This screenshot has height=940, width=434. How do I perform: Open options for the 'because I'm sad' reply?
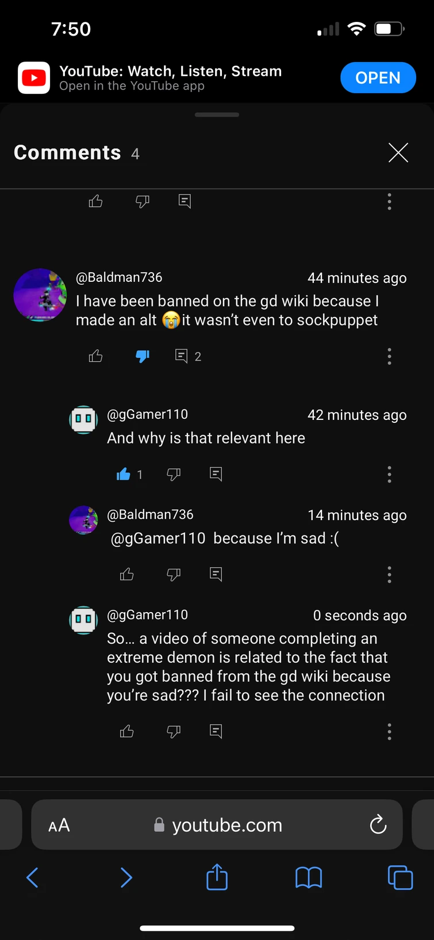(x=389, y=575)
